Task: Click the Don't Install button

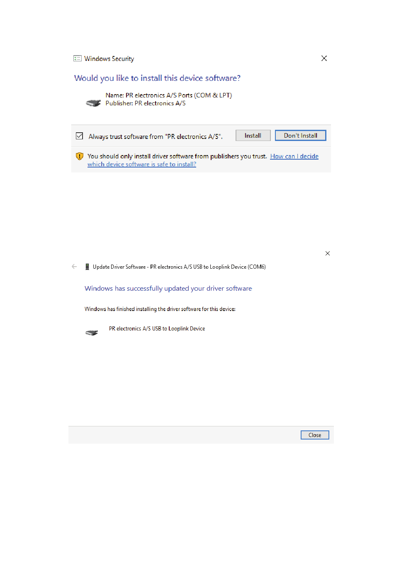Action: [x=301, y=136]
